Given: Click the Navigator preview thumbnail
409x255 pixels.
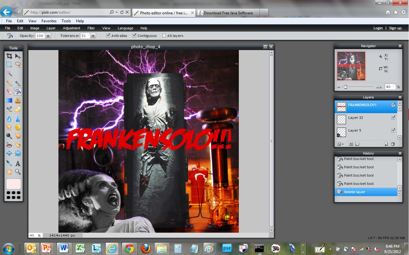Looking at the screenshot, I should click(x=351, y=66).
